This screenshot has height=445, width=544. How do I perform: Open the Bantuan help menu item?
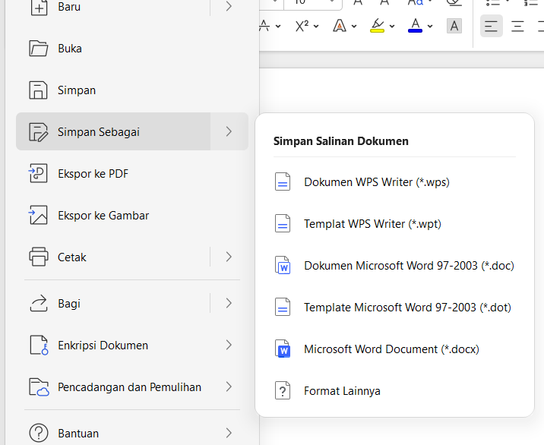pyautogui.click(x=78, y=434)
